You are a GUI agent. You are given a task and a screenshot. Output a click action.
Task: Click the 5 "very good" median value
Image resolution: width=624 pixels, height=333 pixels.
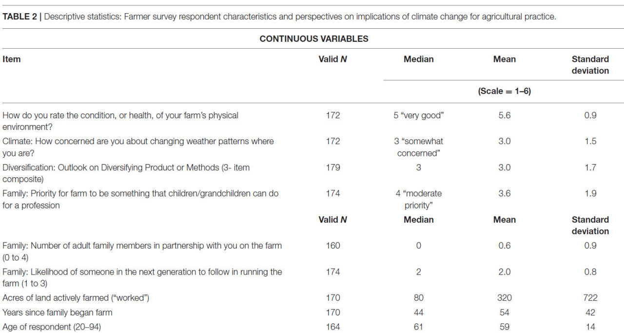click(419, 116)
